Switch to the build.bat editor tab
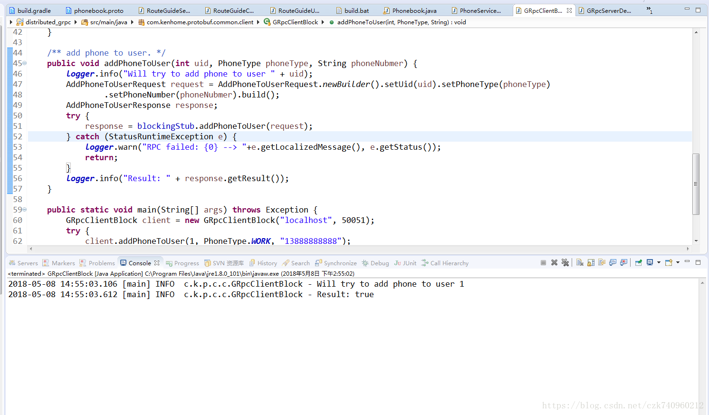709x415 pixels. (x=352, y=10)
